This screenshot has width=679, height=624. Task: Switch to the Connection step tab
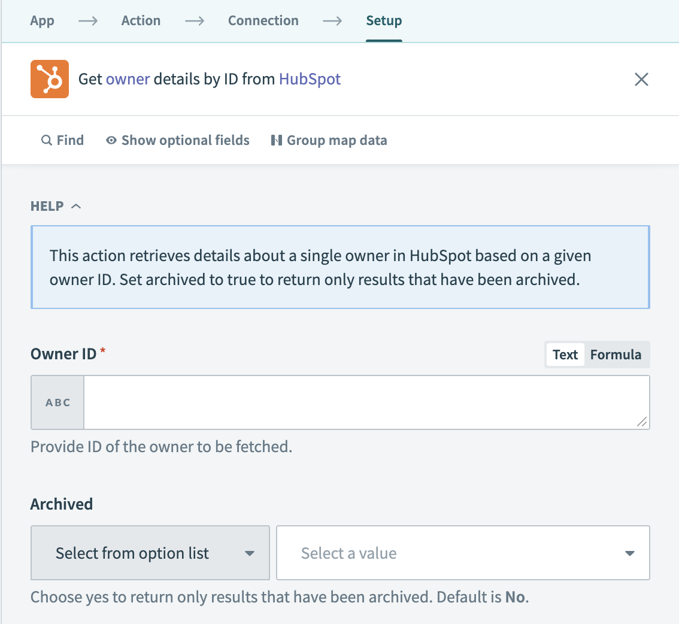(263, 20)
